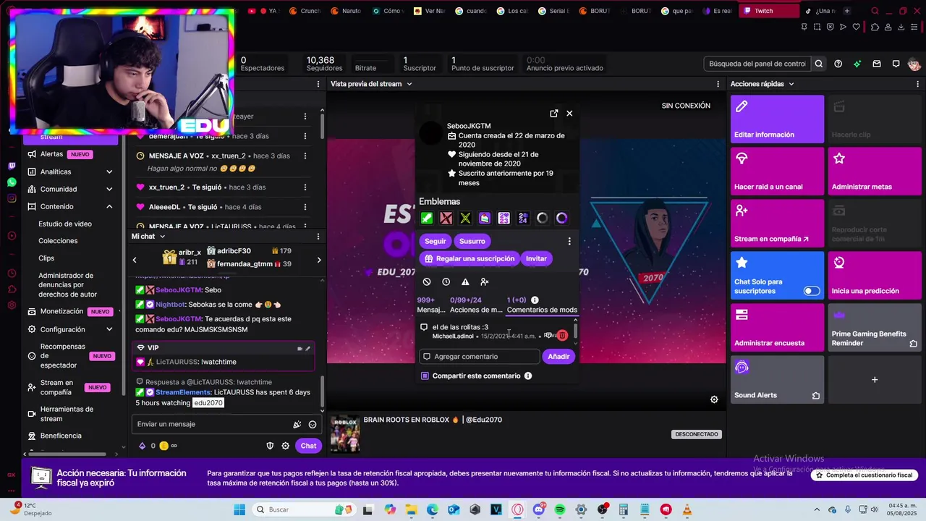Switch to the Mensajes tab in user card

click(x=431, y=305)
